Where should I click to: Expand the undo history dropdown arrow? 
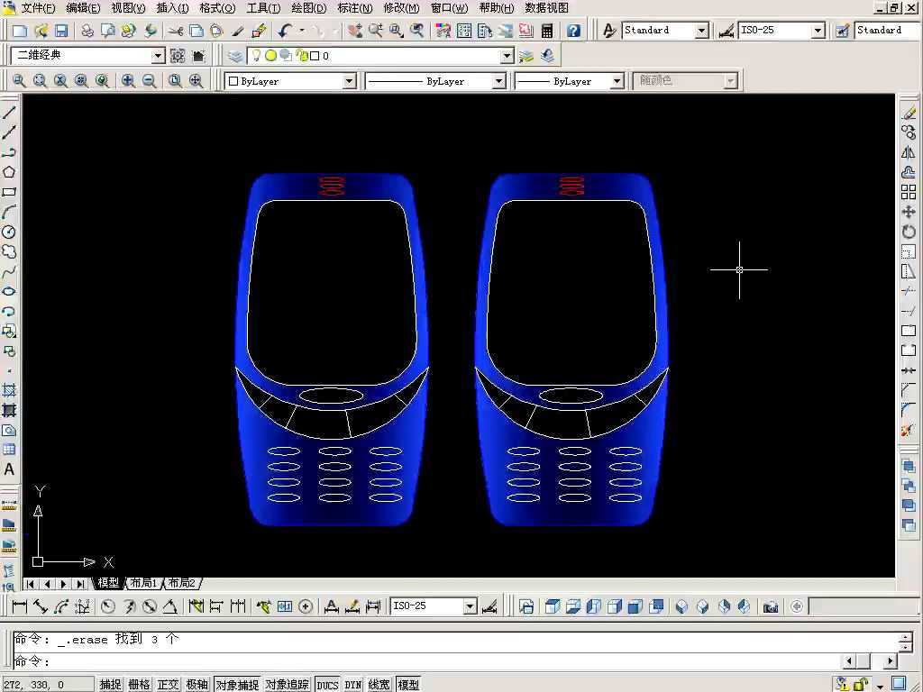pyautogui.click(x=302, y=31)
